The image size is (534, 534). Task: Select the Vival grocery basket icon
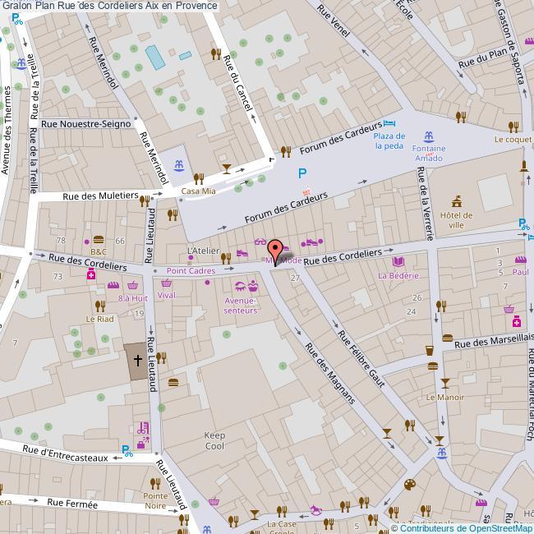(x=167, y=283)
